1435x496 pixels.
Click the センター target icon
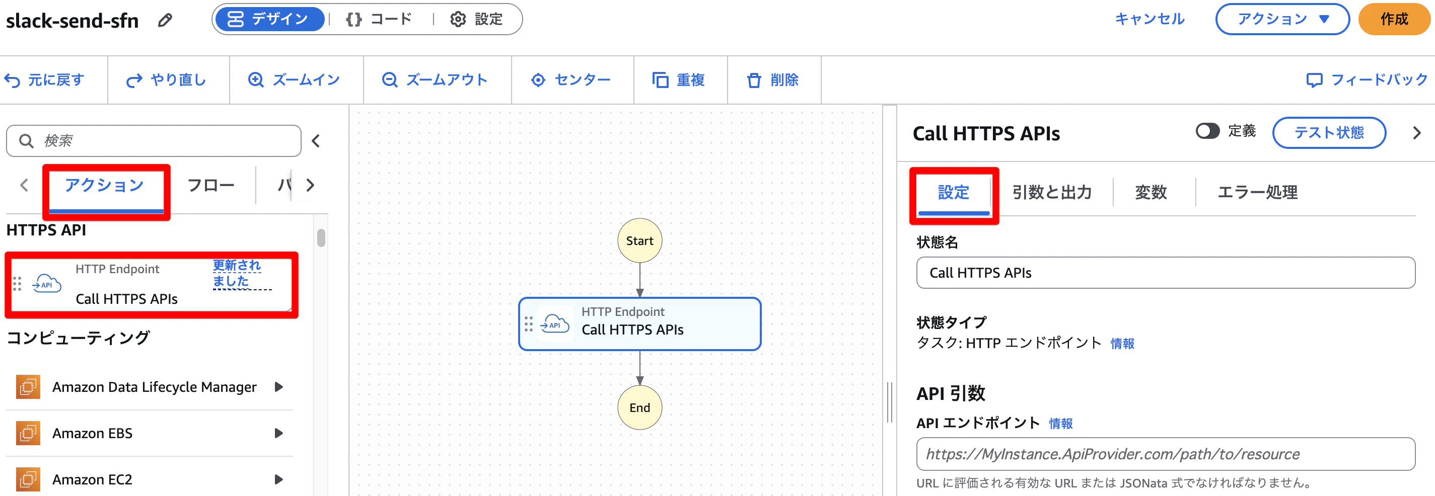point(538,80)
